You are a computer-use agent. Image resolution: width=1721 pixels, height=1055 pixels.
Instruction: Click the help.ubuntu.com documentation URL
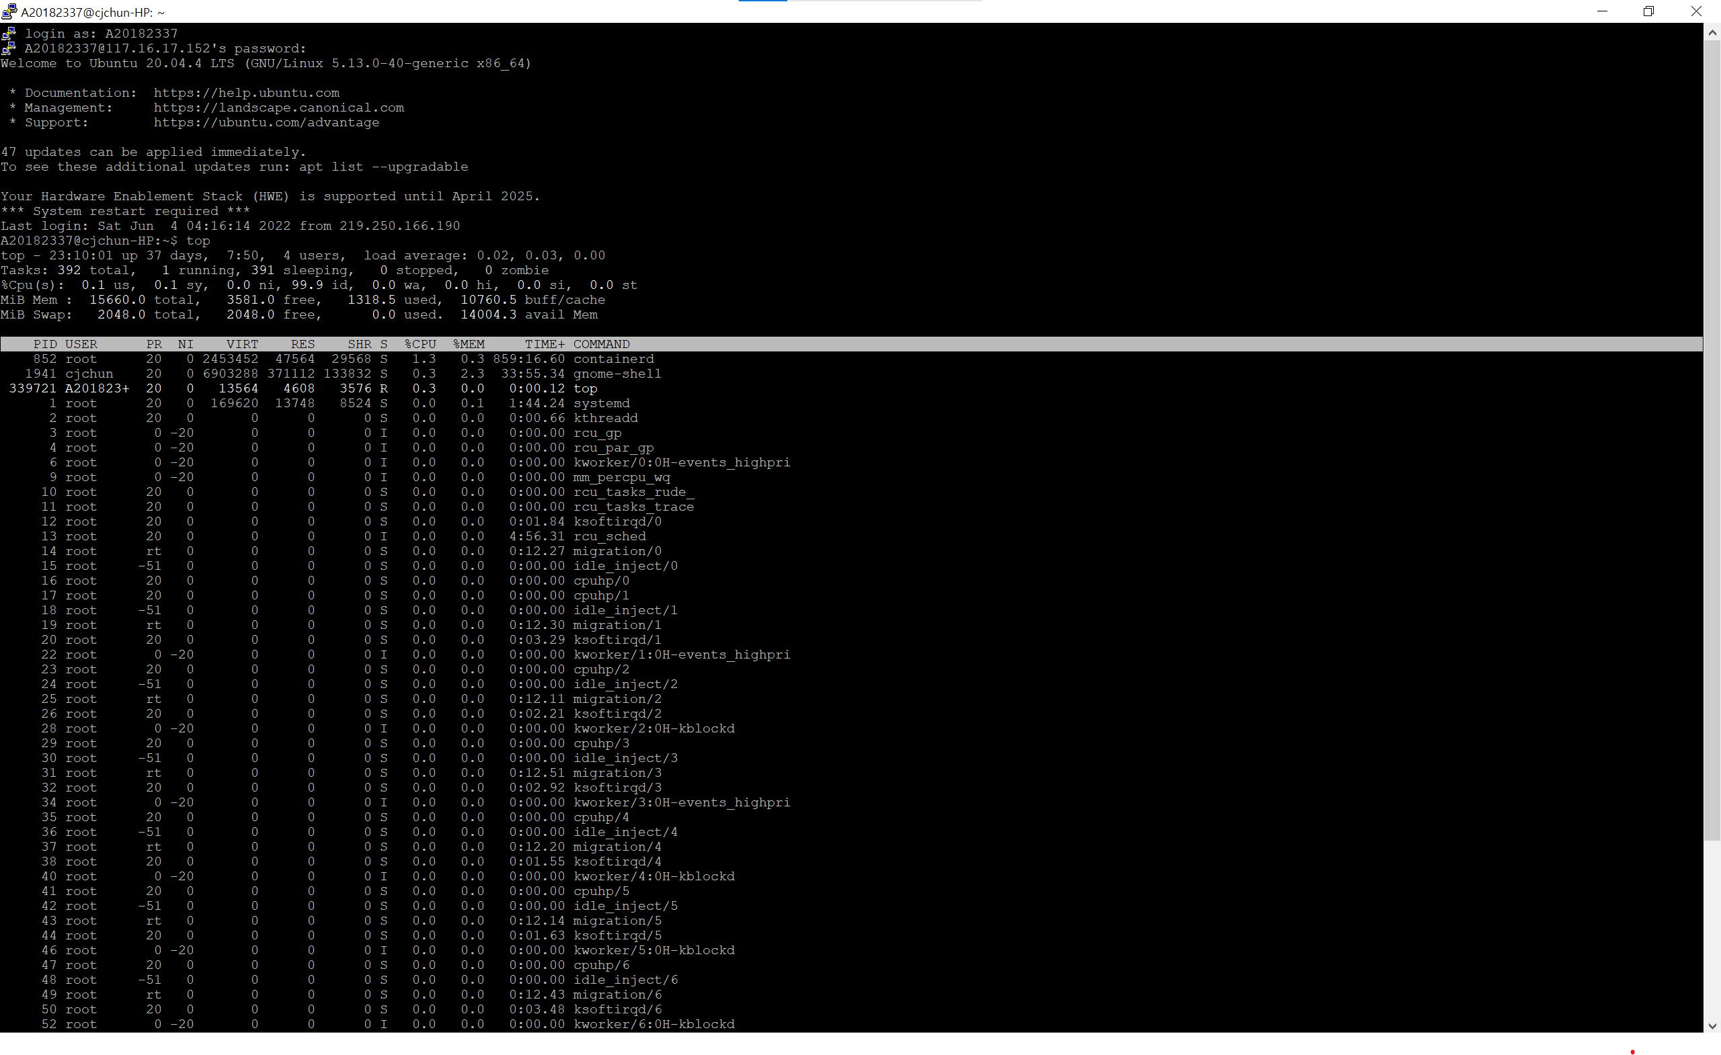[247, 93]
